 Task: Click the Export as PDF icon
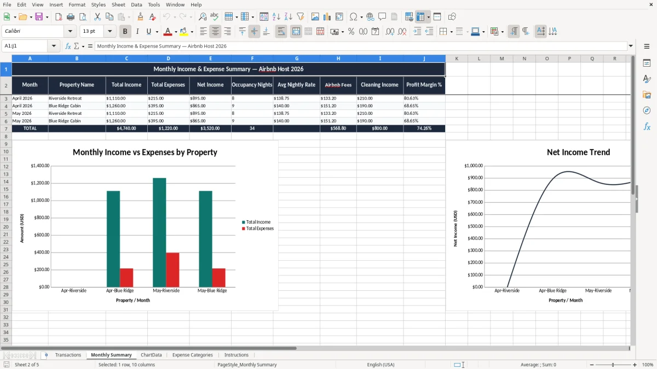tap(59, 17)
